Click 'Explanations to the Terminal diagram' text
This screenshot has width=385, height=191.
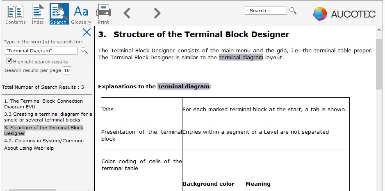155,86
